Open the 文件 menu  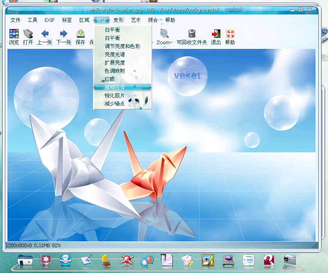[x=16, y=20]
